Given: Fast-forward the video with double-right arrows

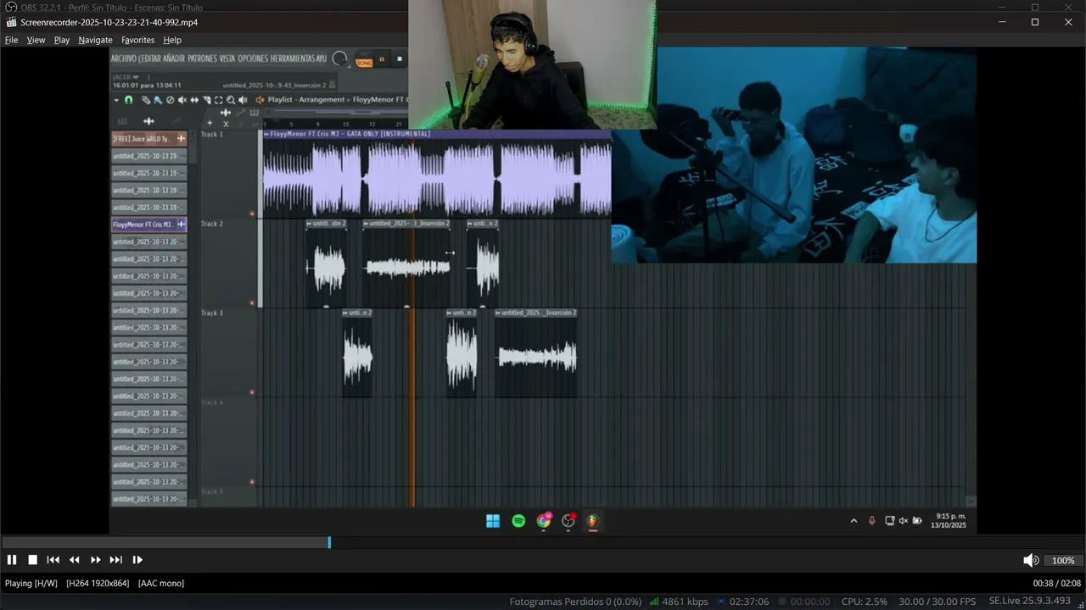Looking at the screenshot, I should pyautogui.click(x=95, y=560).
